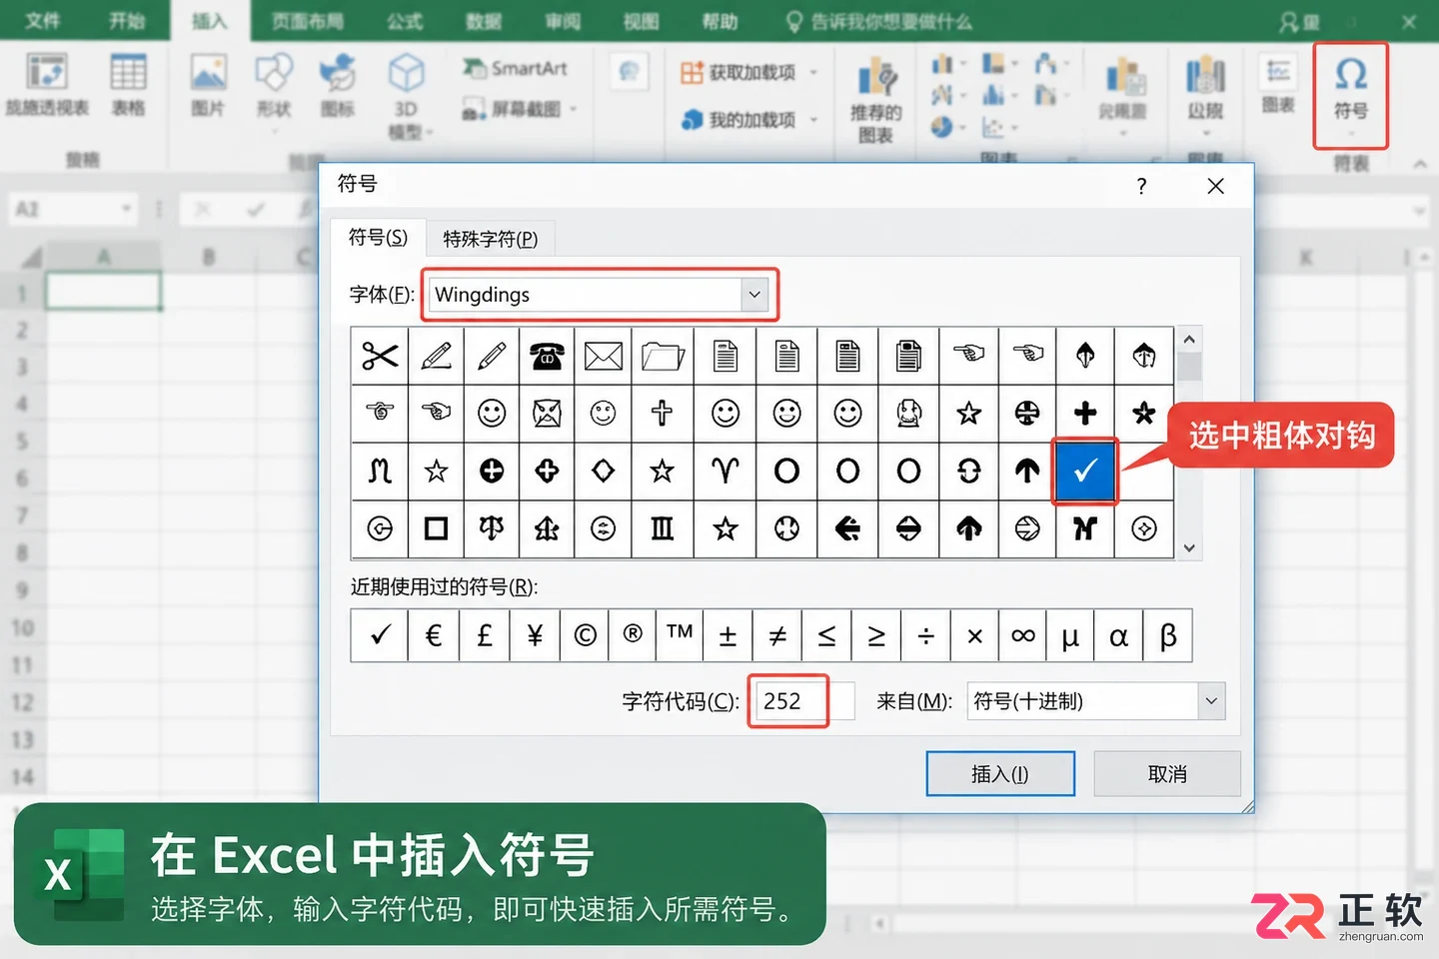Screen dimensions: 1439x959
Task: Open the Wingdings font dropdown
Action: [x=754, y=295]
